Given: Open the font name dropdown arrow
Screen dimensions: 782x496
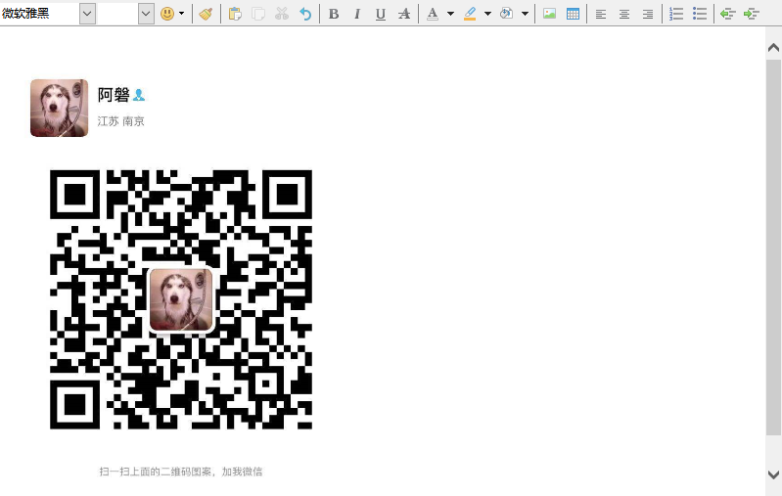Looking at the screenshot, I should [x=87, y=14].
